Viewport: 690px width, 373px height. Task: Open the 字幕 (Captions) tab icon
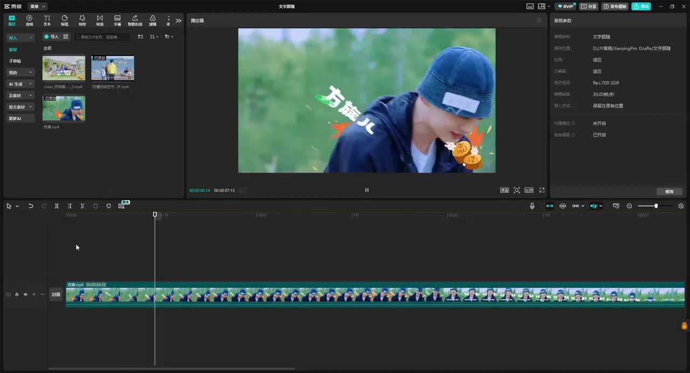point(117,20)
